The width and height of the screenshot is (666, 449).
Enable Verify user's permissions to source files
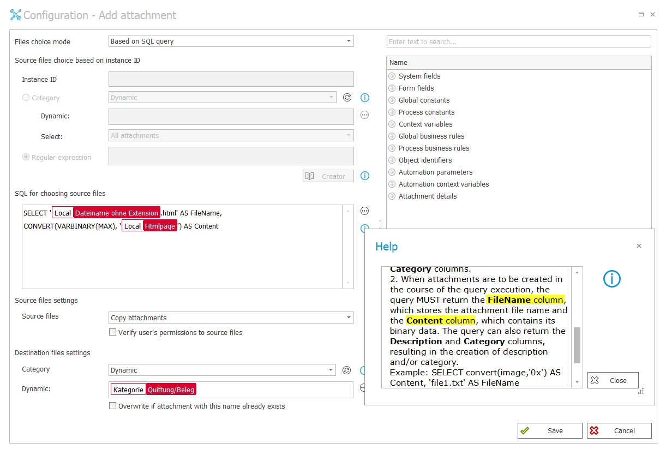113,332
